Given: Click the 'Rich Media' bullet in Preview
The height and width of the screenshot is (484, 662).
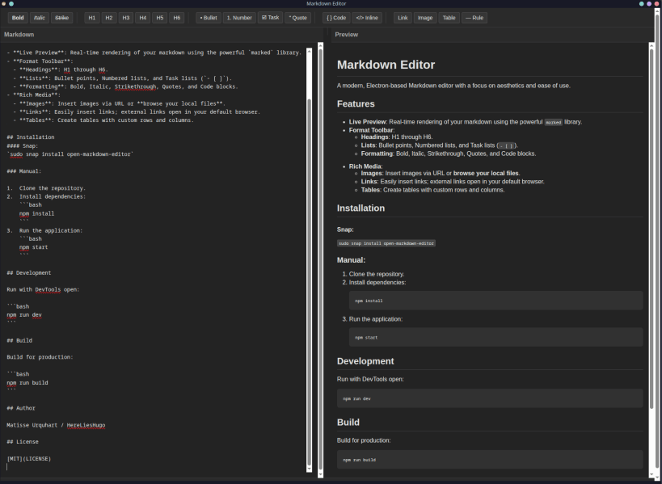Looking at the screenshot, I should (x=365, y=166).
